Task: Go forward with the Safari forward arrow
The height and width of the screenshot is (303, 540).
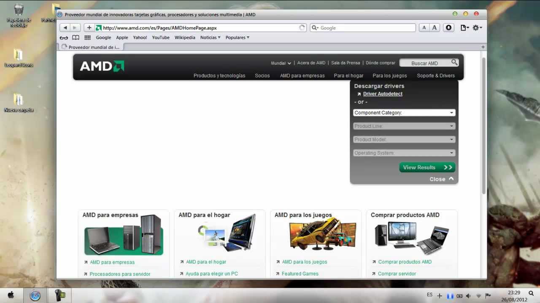Action: 75,28
